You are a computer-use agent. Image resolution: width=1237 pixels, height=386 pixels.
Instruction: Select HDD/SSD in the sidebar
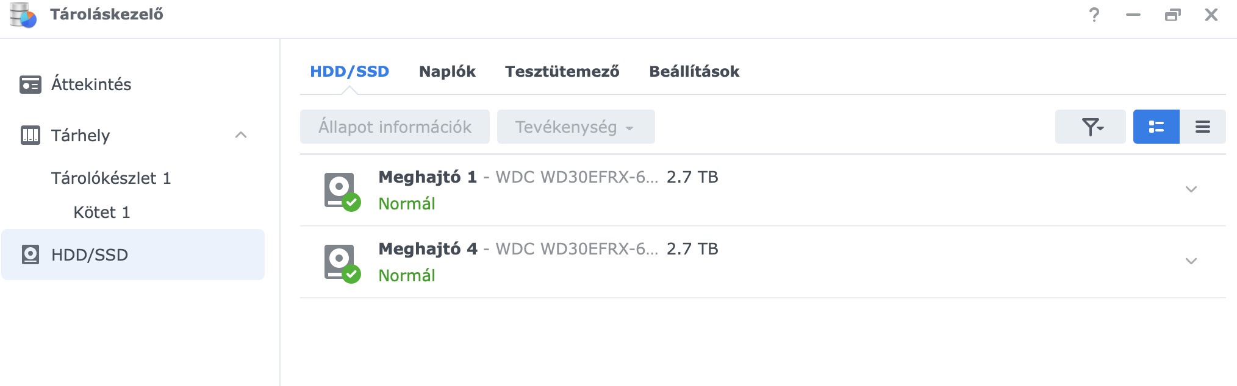pyautogui.click(x=90, y=254)
